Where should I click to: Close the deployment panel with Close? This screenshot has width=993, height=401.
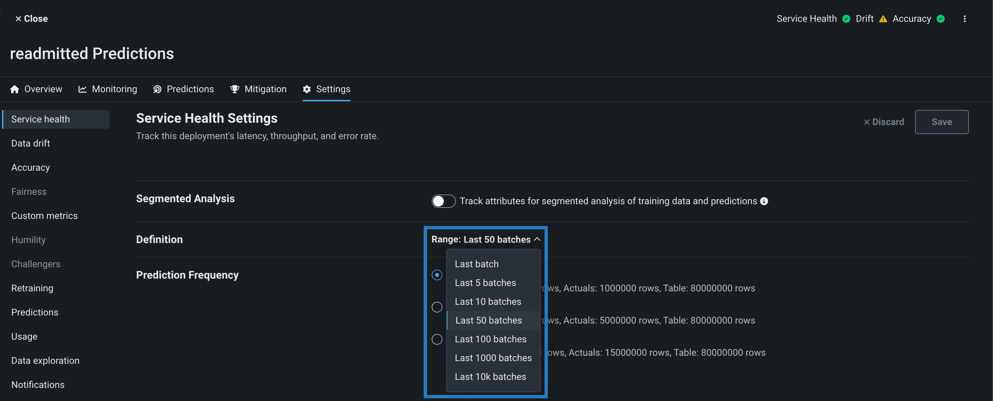pyautogui.click(x=31, y=18)
